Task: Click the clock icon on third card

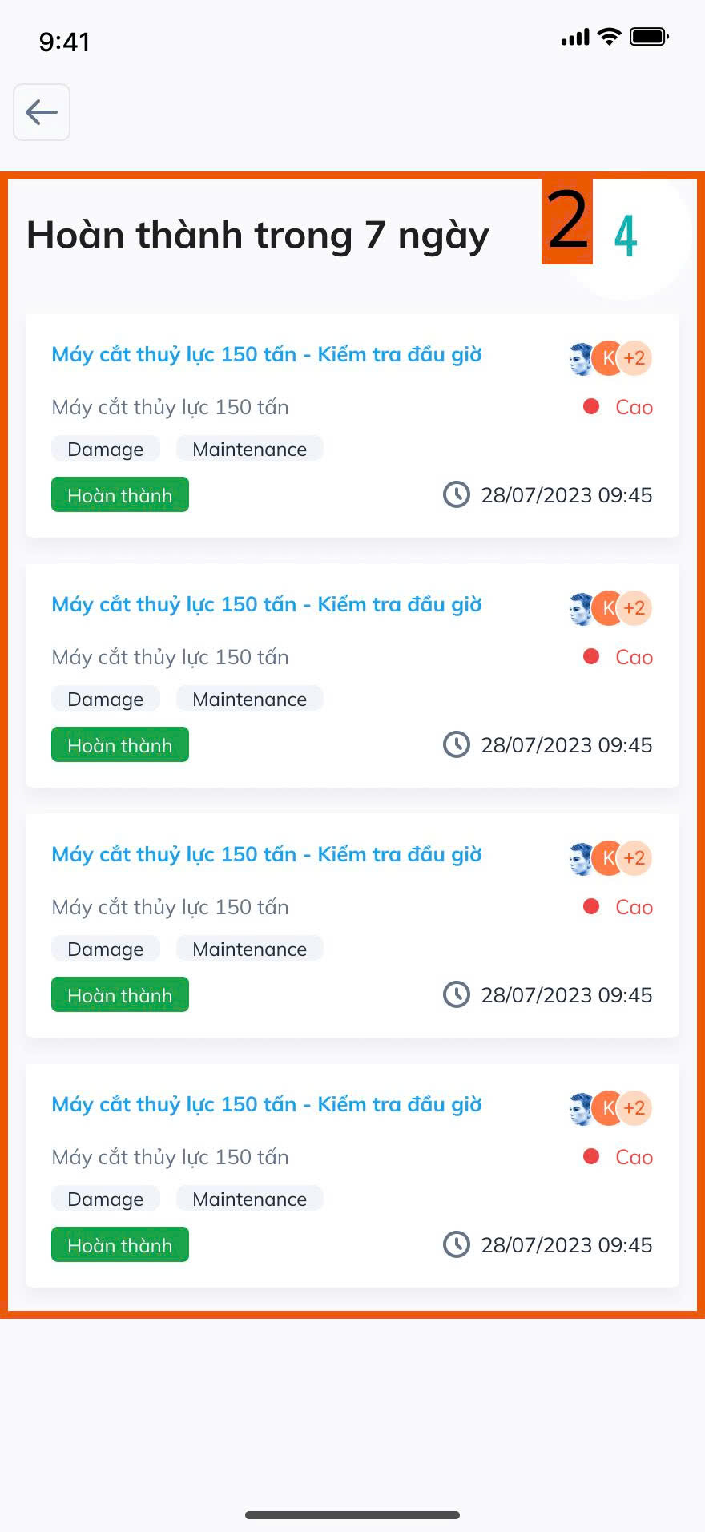Action: click(457, 994)
